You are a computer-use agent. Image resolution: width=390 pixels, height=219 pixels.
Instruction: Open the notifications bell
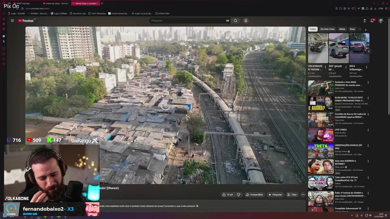[x=372, y=21]
